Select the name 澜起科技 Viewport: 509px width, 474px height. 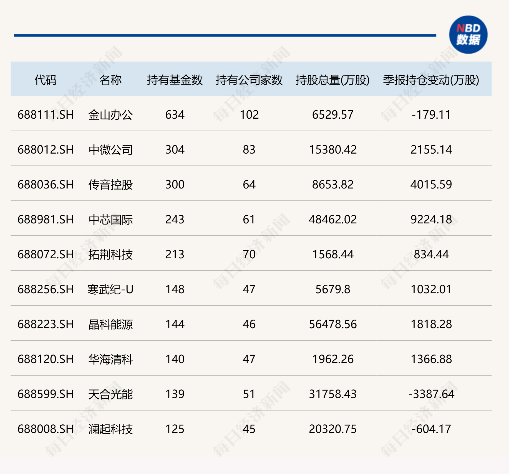110,429
